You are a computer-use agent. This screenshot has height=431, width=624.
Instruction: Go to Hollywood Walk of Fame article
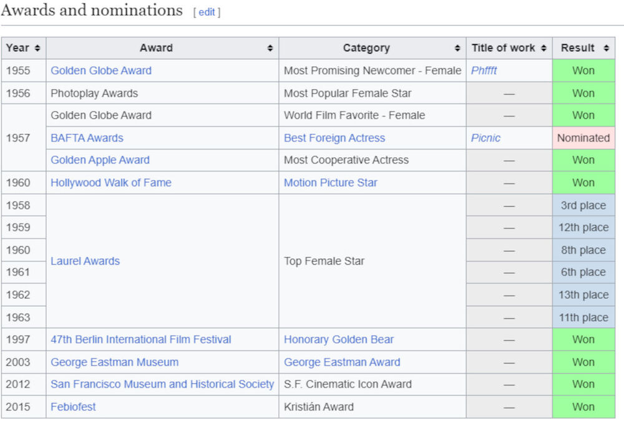(x=111, y=183)
